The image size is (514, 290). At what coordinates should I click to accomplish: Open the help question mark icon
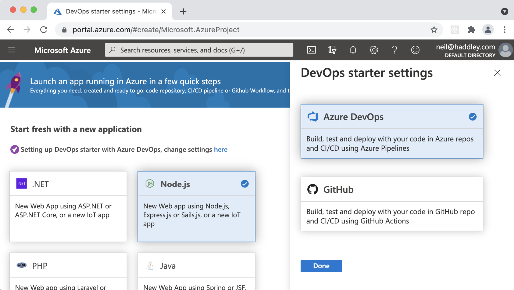[394, 50]
